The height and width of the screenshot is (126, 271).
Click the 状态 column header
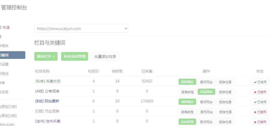[x=260, y=71]
